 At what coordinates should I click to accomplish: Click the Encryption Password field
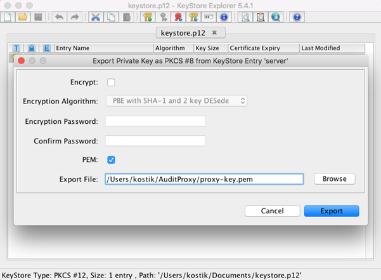[x=155, y=121]
